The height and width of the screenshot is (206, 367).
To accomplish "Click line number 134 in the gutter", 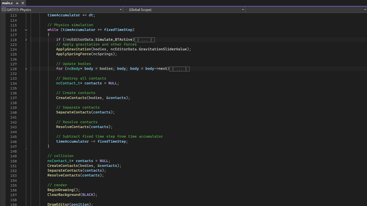I will [13, 83].
